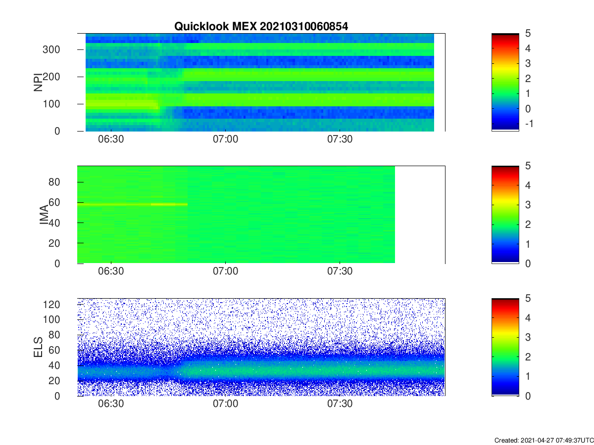Click the '0' label on ELS colorbar
Screen dimensions: 594x445
tap(528, 396)
